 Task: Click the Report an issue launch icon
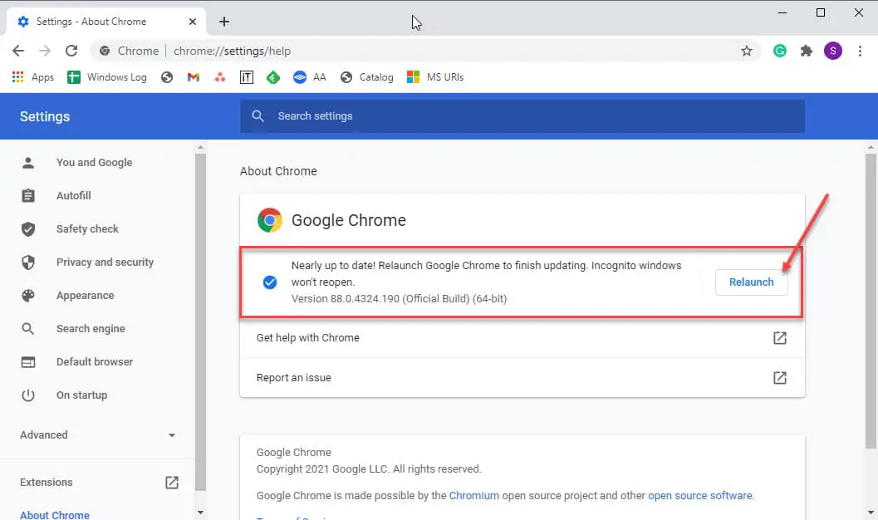(780, 378)
